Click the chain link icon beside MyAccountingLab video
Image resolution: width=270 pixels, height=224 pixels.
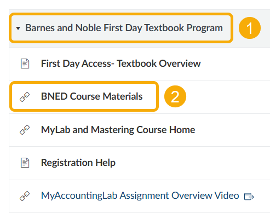coord(25,196)
